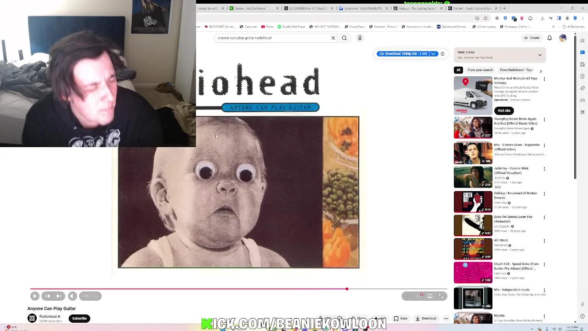Play the Anyone Can Play Guitar video
The width and height of the screenshot is (588, 331).
tap(35, 296)
